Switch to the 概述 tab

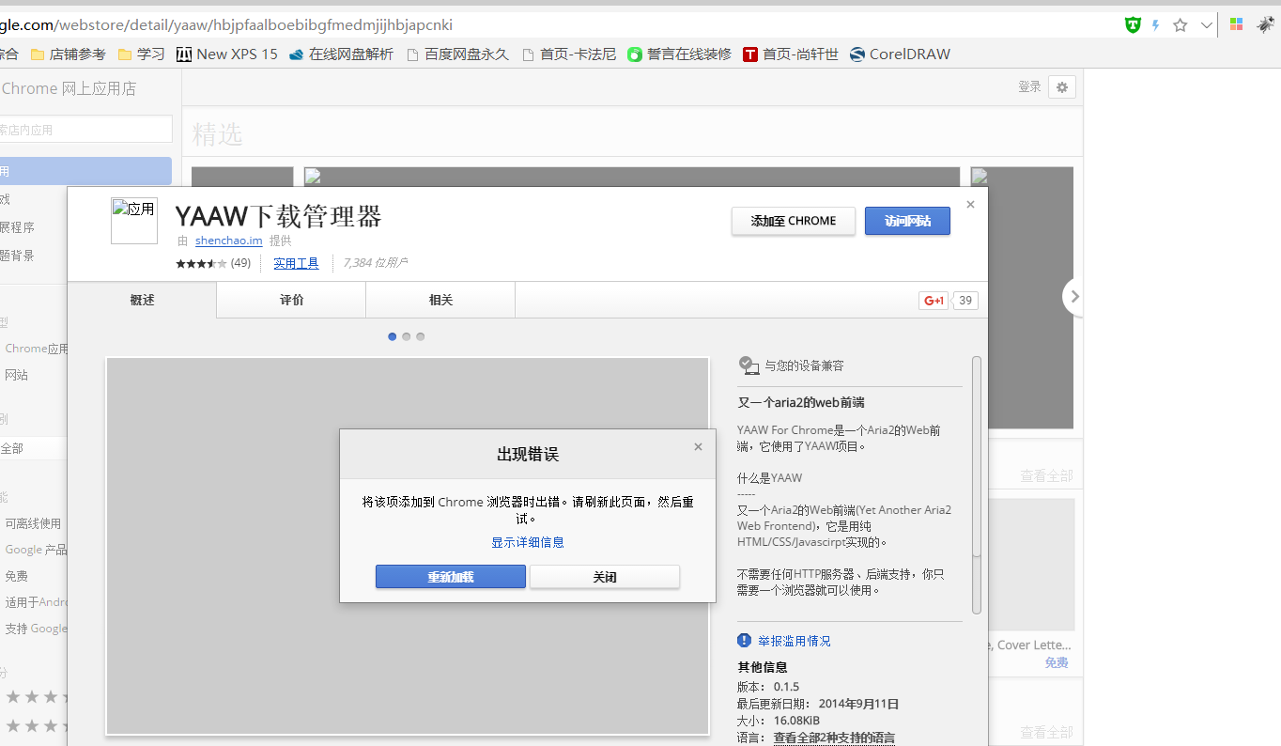(x=142, y=301)
